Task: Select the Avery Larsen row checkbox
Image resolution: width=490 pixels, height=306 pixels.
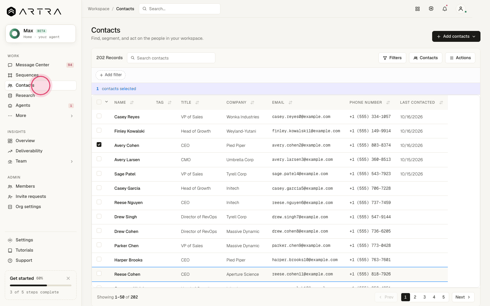Action: (99, 159)
